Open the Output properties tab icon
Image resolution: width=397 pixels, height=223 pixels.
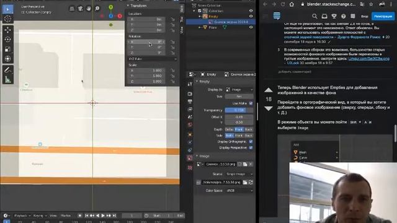click(x=190, y=102)
